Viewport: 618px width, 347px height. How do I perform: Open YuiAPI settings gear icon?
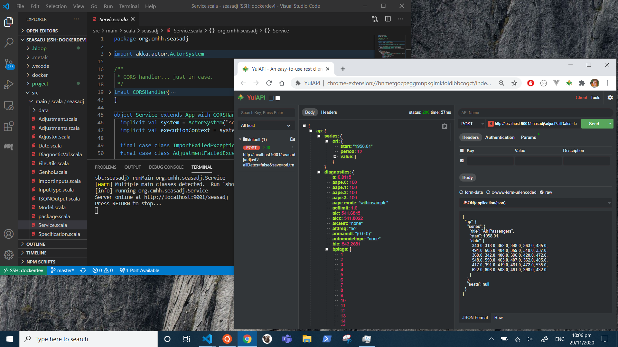(610, 97)
